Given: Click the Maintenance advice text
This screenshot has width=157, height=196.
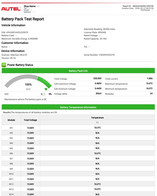Looking at the screenshot, I should 25,99.
